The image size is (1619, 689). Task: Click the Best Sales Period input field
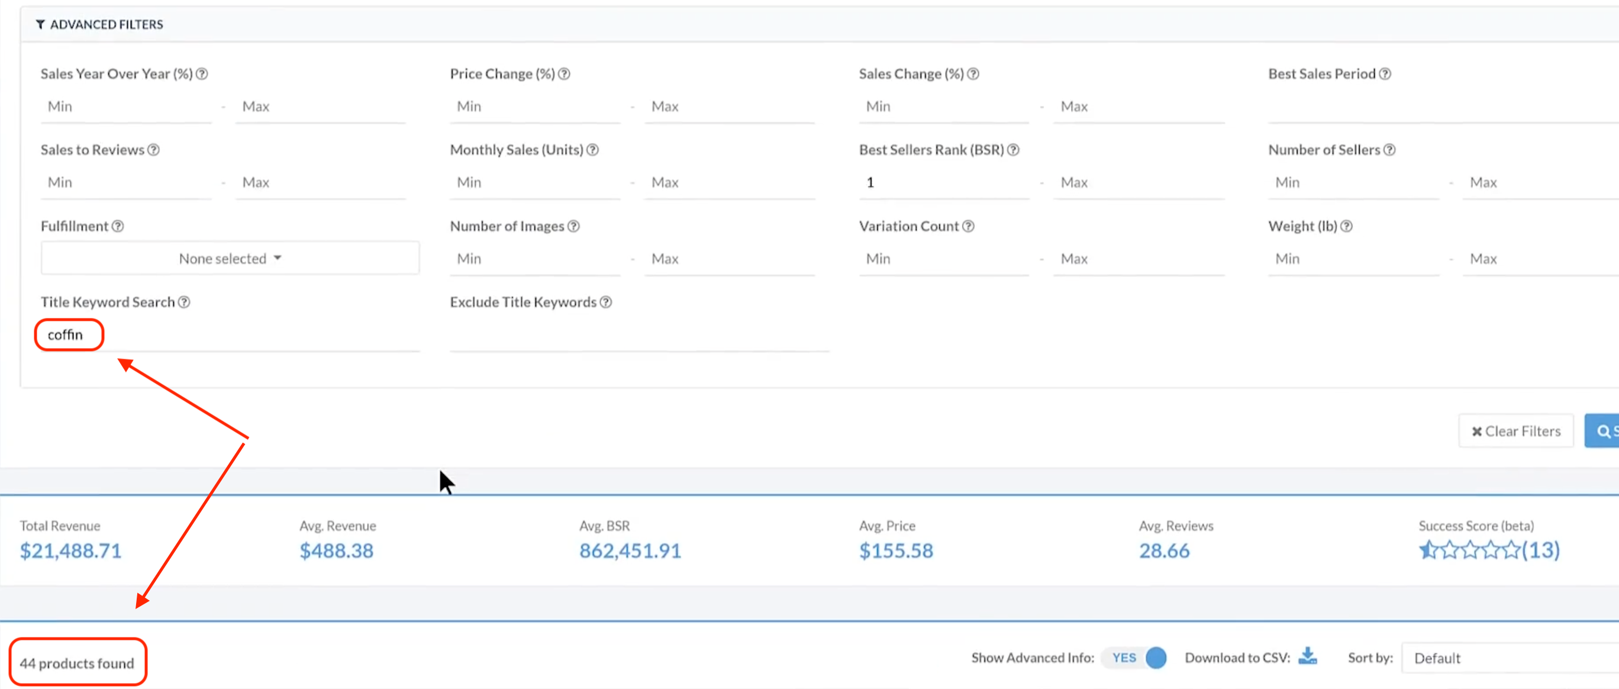1439,107
